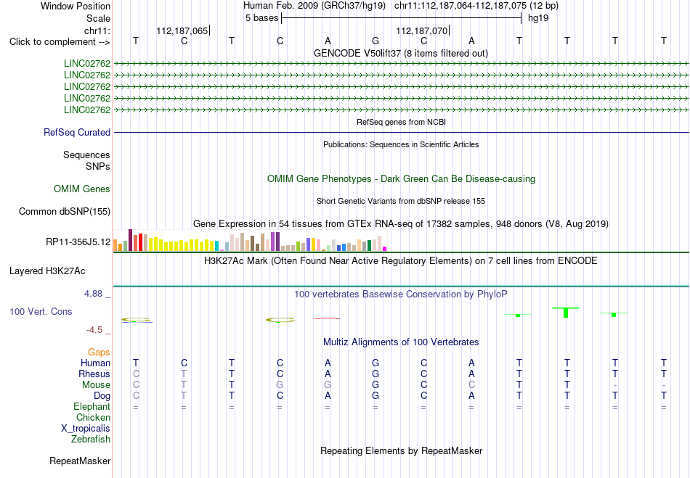This screenshot has width=690, height=478.
Task: Click the 4.88 PhyloP upper scale value
Action: coord(93,294)
